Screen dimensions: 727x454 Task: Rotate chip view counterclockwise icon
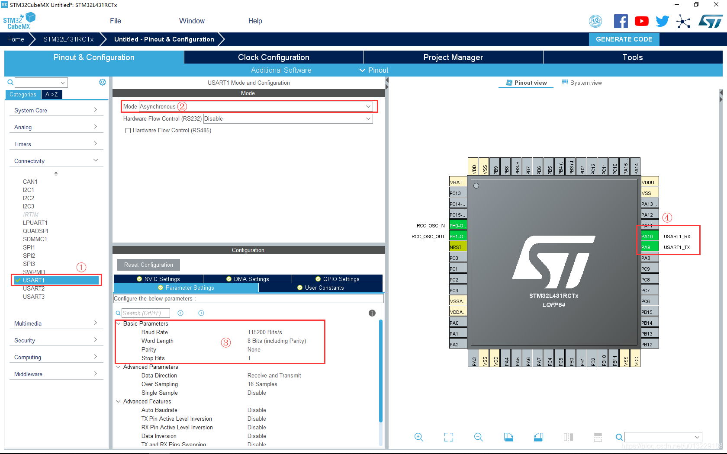[x=538, y=437]
